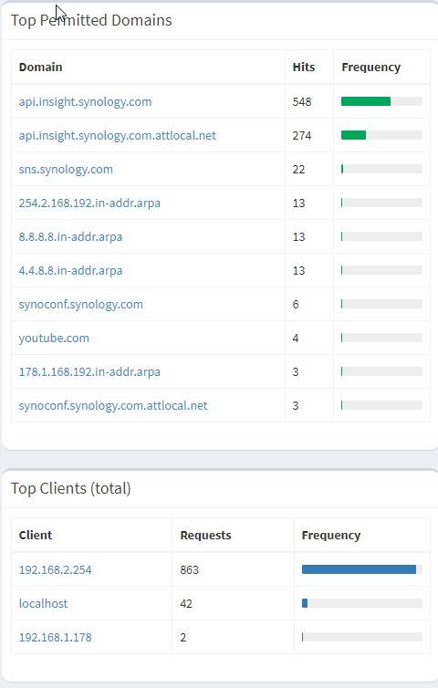Click the Top Permitted Domains heading
438x688 pixels.
(x=91, y=20)
